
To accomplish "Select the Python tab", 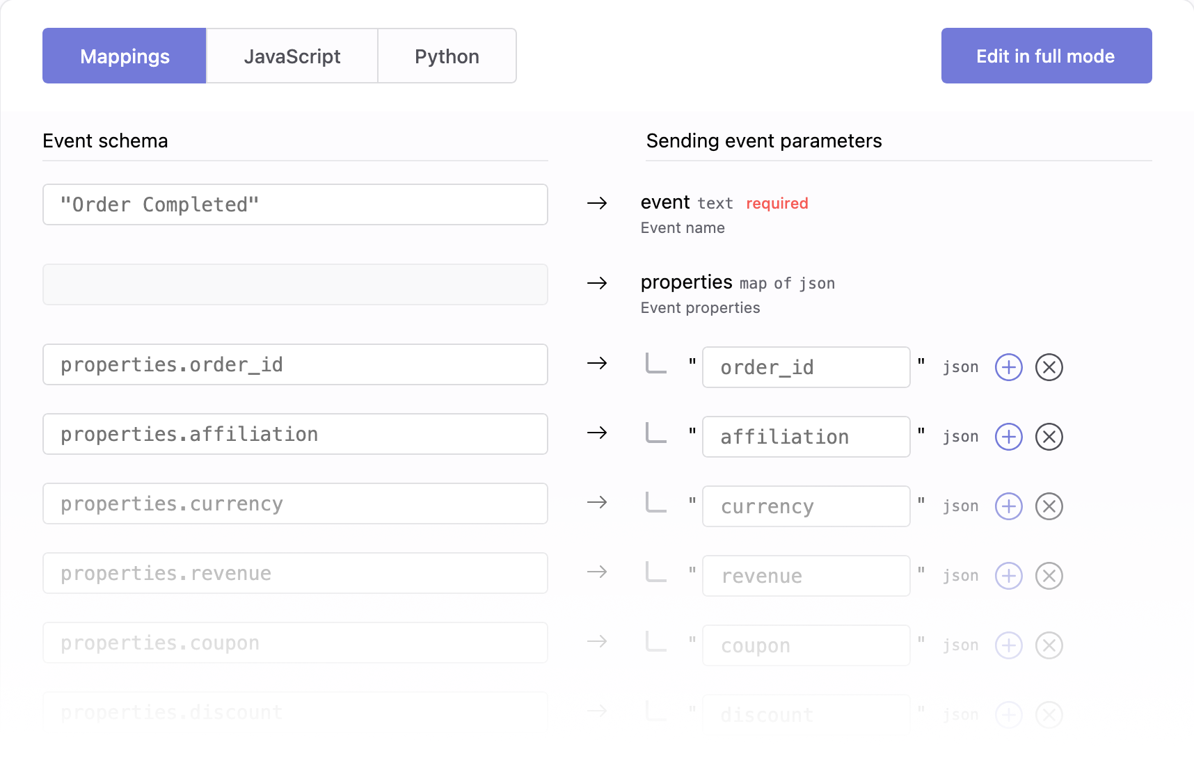I will [x=447, y=56].
